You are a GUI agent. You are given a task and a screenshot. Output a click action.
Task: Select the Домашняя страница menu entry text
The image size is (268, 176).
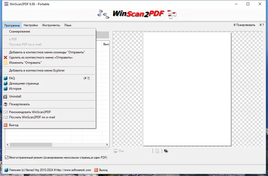click(x=24, y=83)
